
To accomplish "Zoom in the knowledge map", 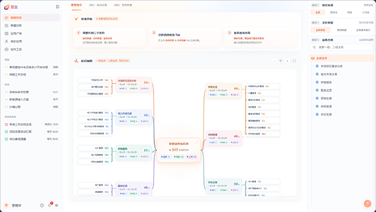I will pyautogui.click(x=287, y=61).
